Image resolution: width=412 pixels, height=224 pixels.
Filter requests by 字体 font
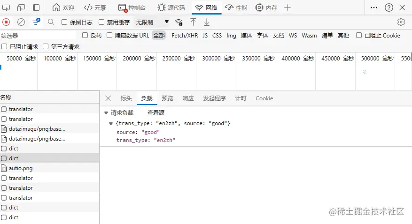[263, 35]
